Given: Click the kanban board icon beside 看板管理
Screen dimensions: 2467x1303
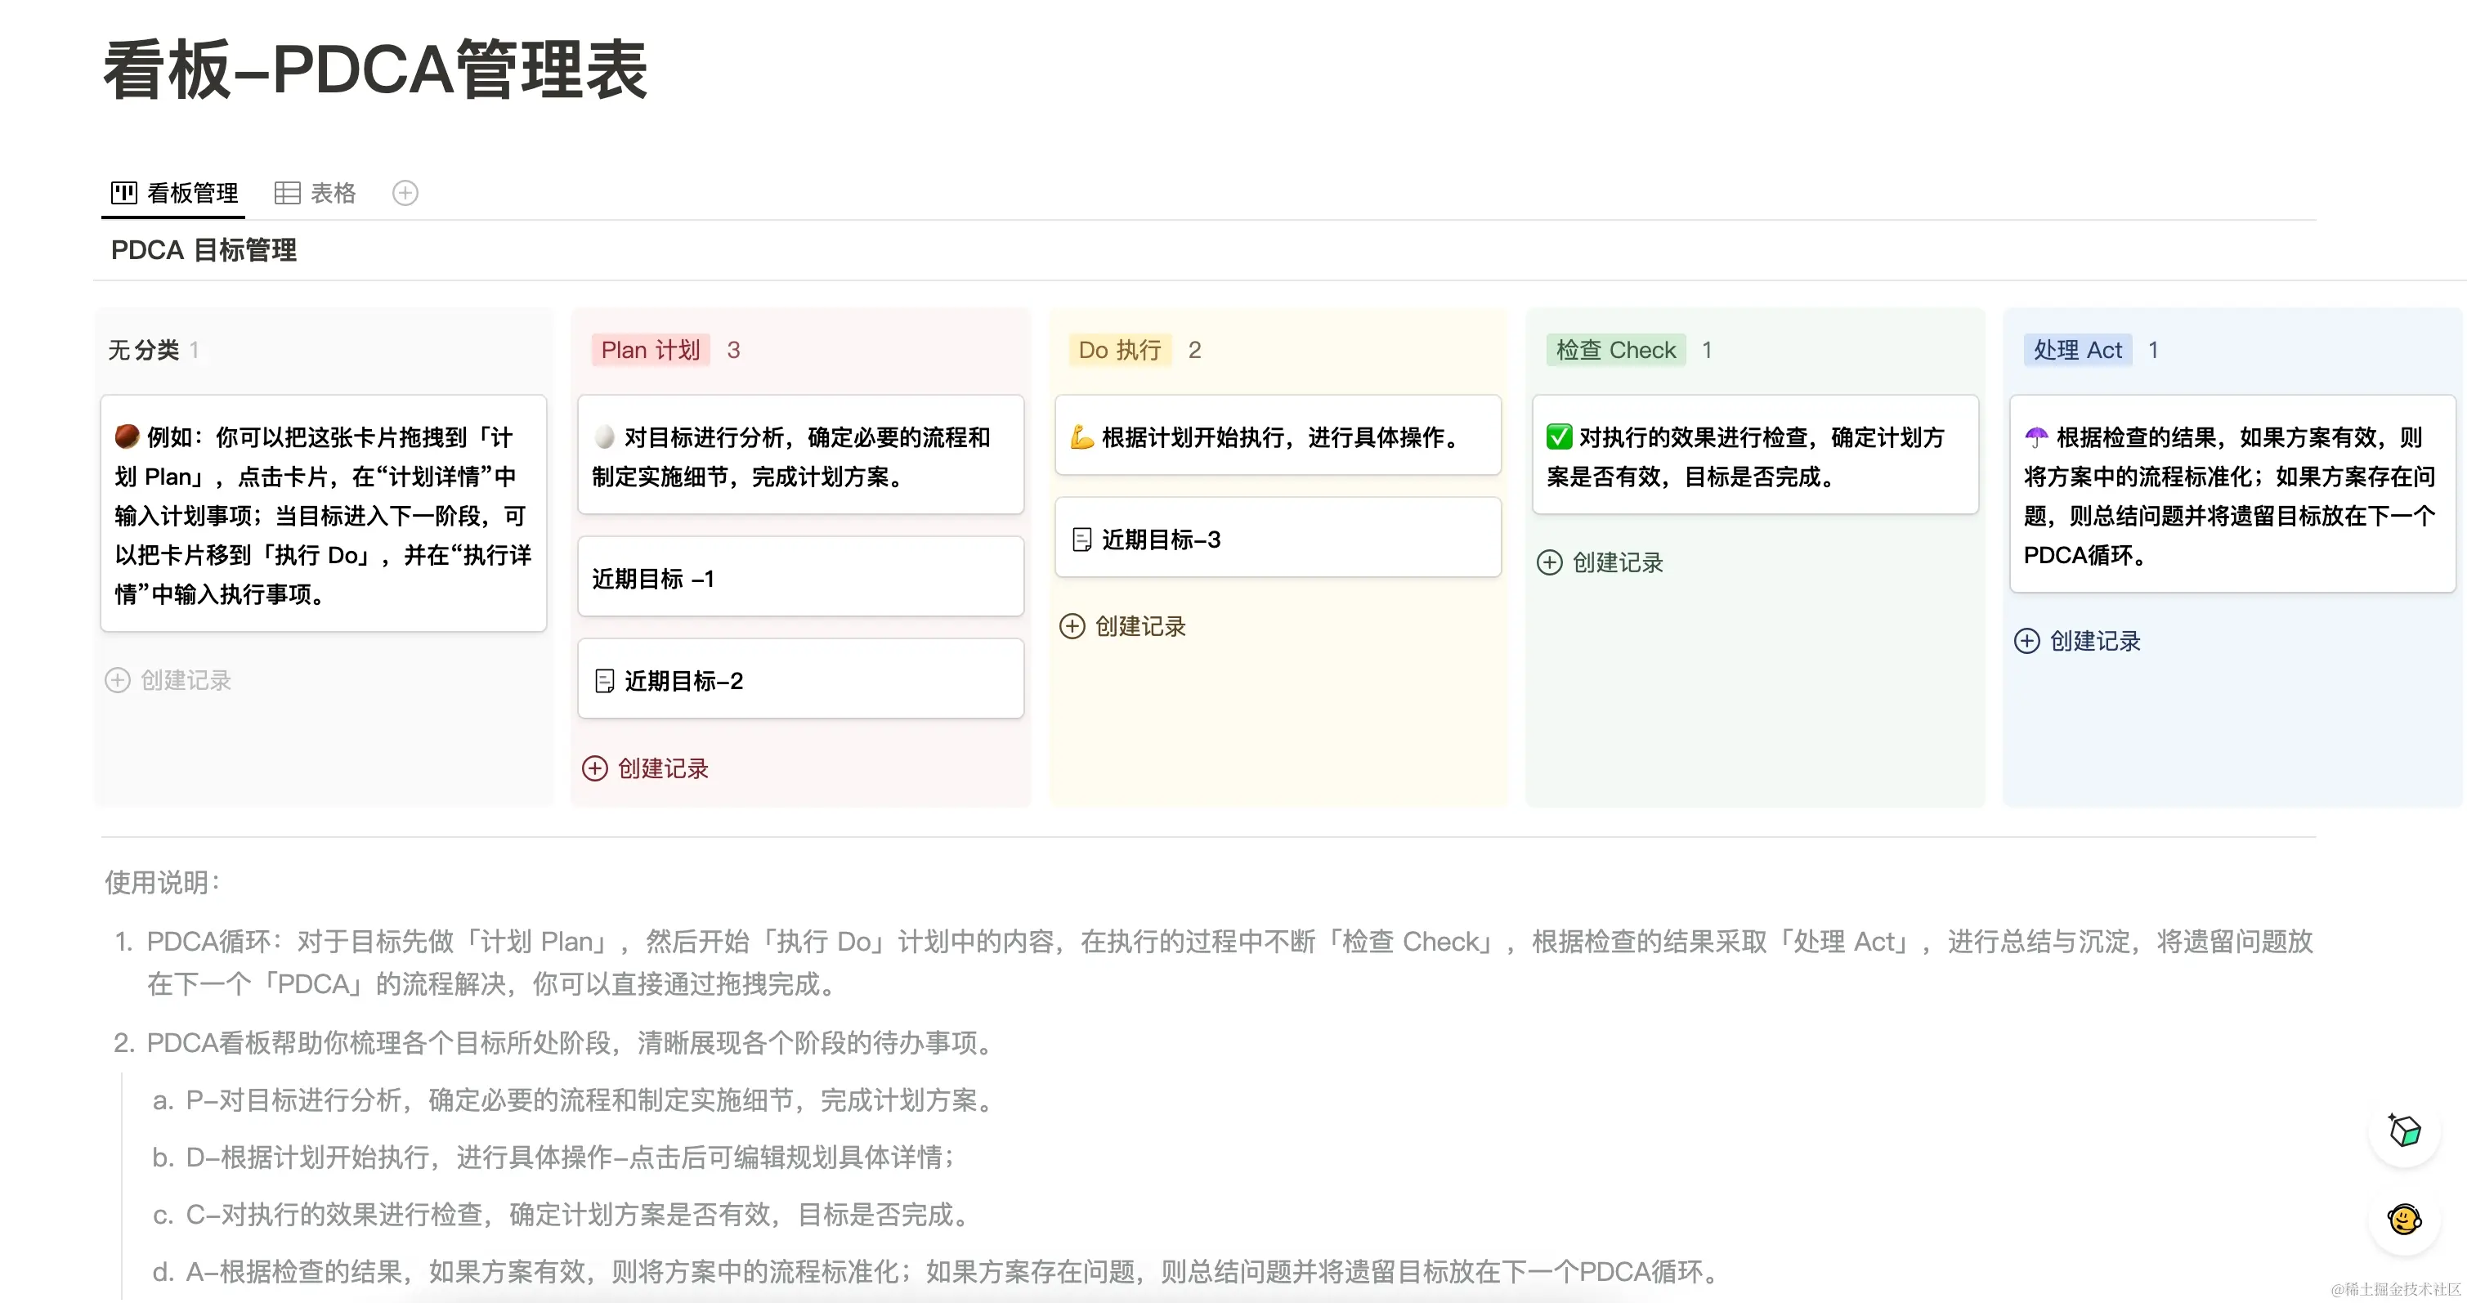Looking at the screenshot, I should click(x=123, y=194).
